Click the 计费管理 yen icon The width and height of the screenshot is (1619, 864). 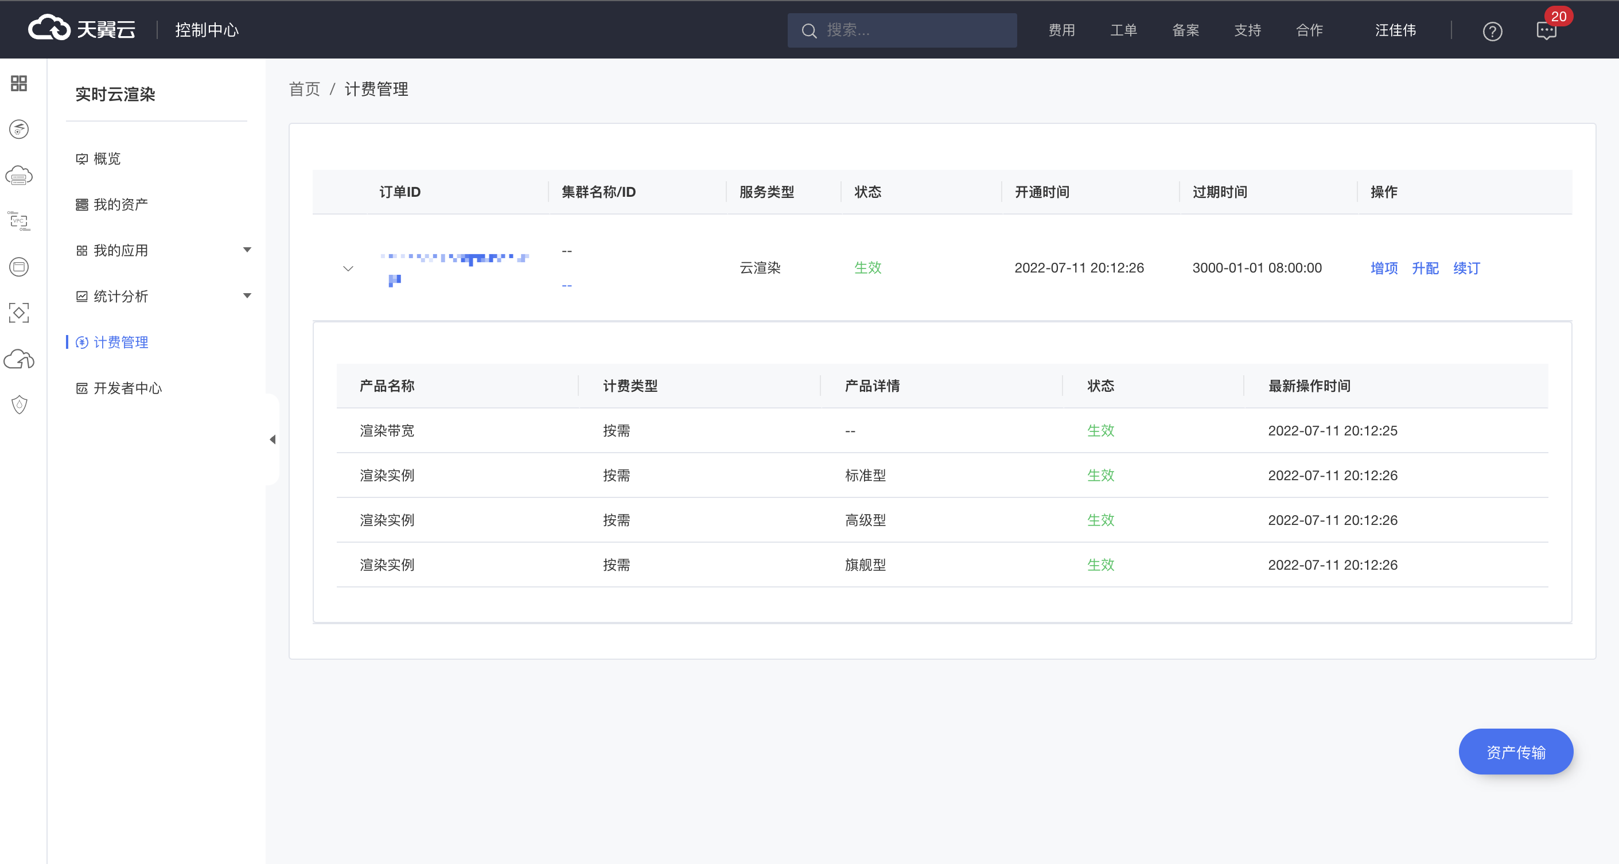click(81, 343)
